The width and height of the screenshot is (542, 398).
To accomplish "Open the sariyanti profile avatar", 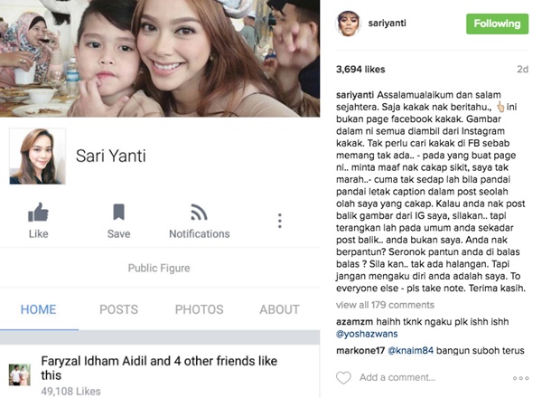I will click(x=348, y=24).
